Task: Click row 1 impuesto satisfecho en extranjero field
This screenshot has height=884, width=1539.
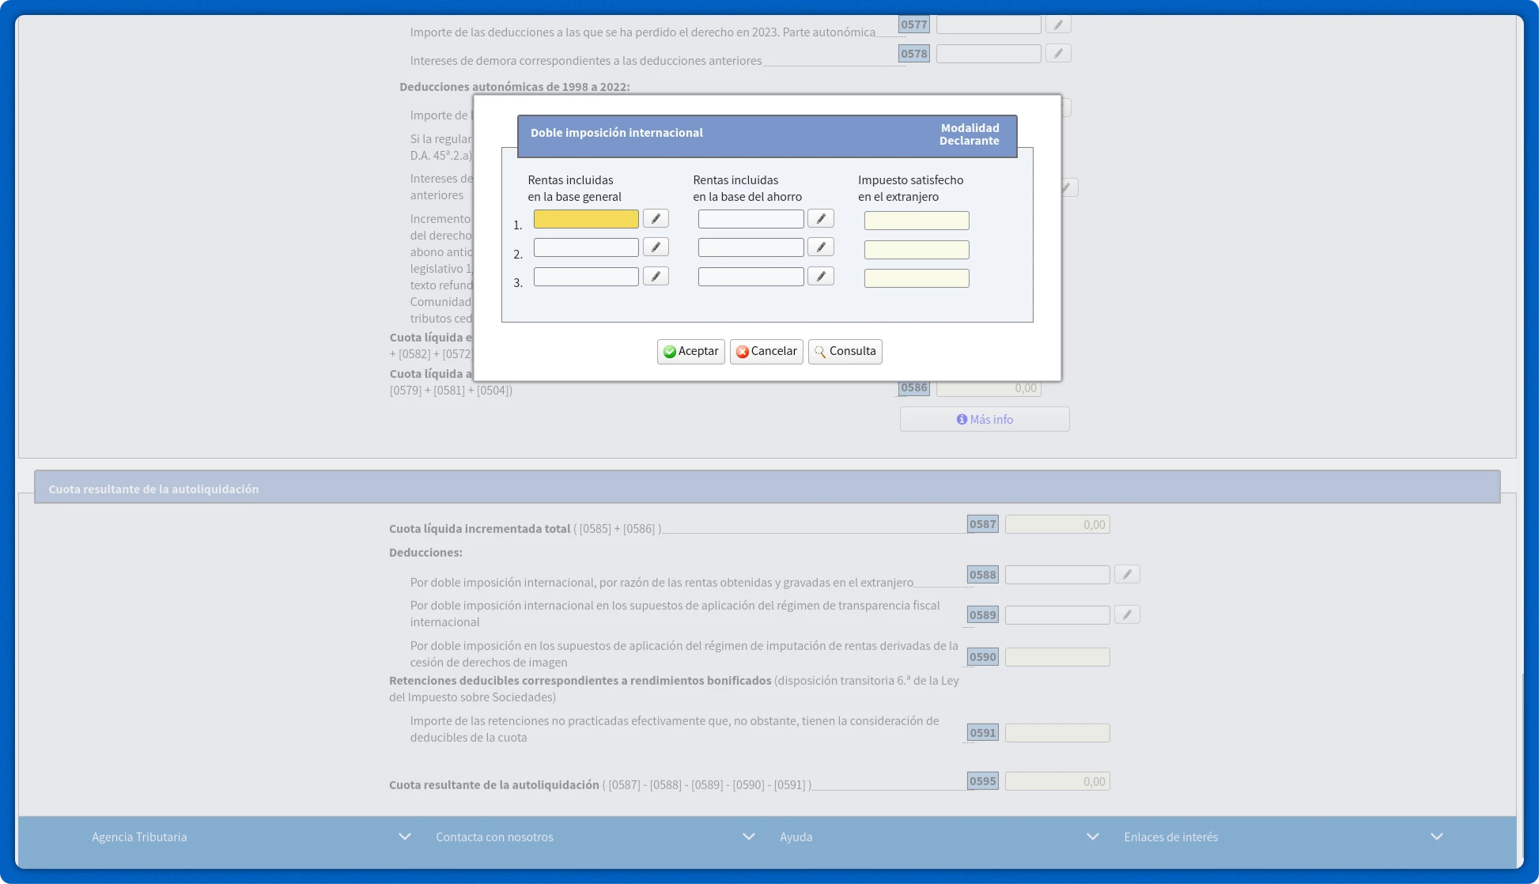Action: point(916,221)
